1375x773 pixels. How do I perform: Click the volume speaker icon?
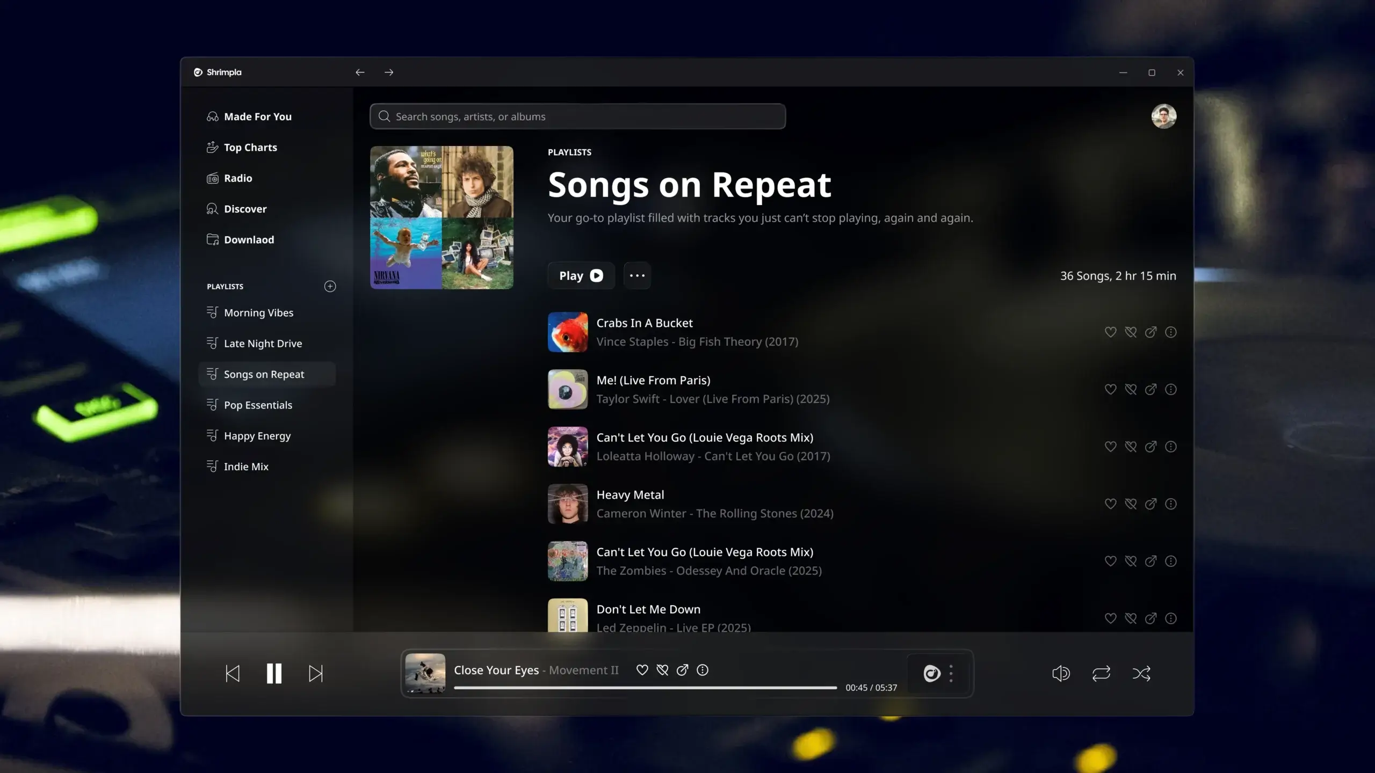pyautogui.click(x=1061, y=673)
